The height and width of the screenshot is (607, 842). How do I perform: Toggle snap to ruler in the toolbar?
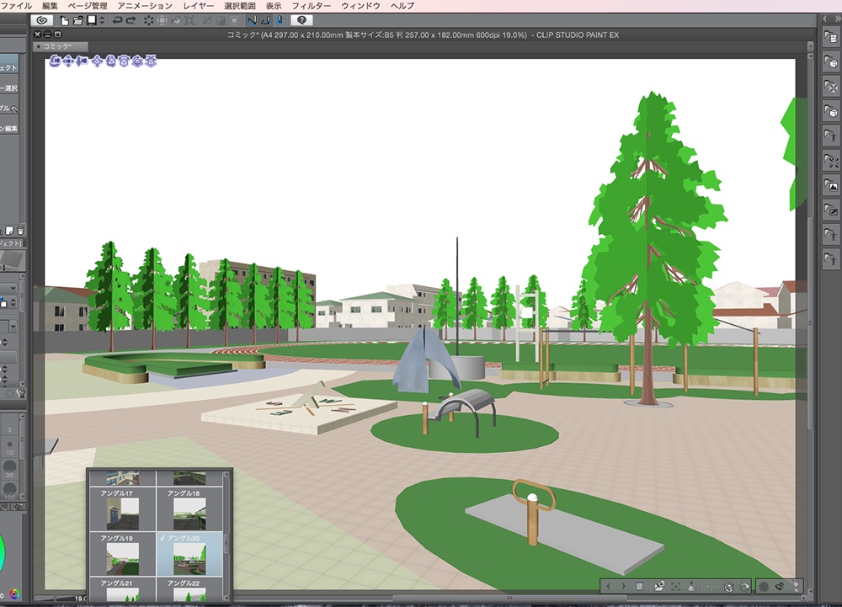[250, 21]
